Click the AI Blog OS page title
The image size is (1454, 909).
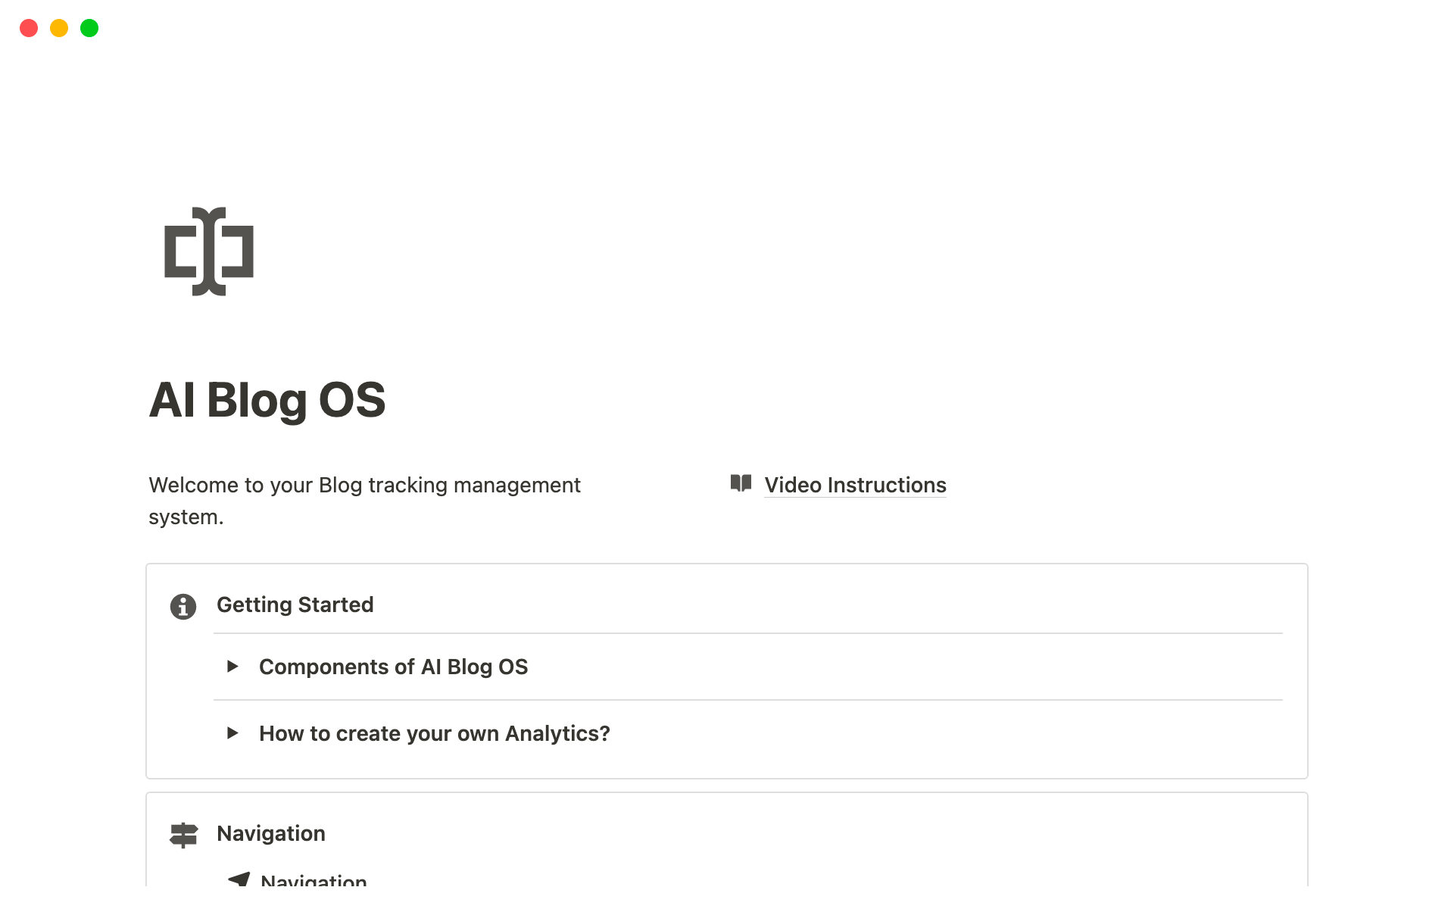267,400
